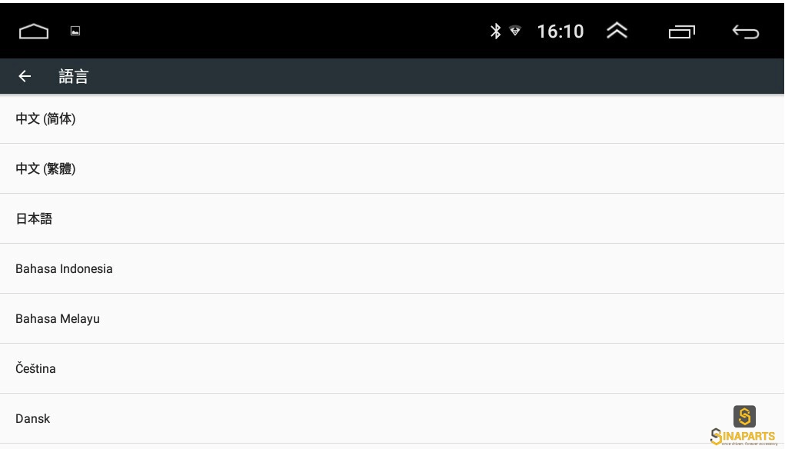
Task: Expand the double-chevron up arrow
Action: [x=617, y=31]
